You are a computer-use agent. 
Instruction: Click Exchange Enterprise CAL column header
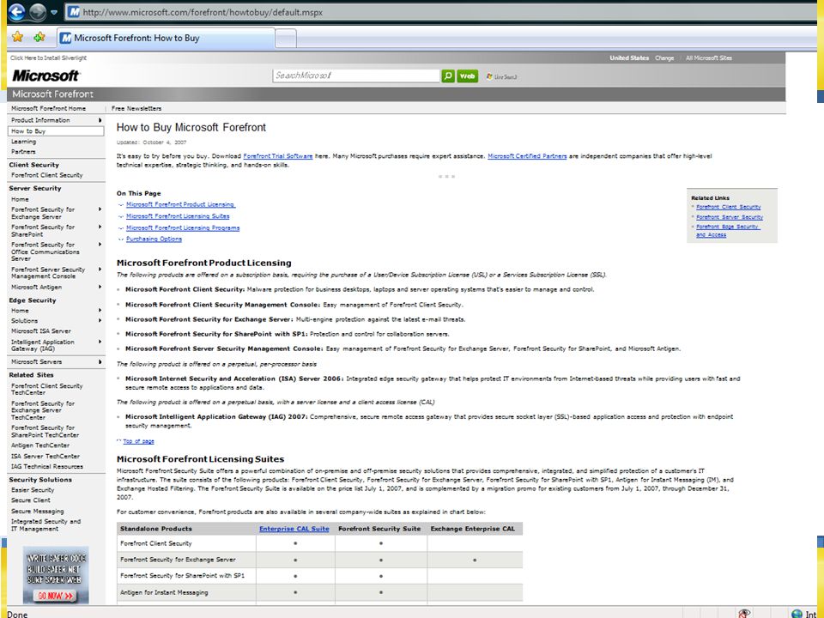pyautogui.click(x=472, y=529)
